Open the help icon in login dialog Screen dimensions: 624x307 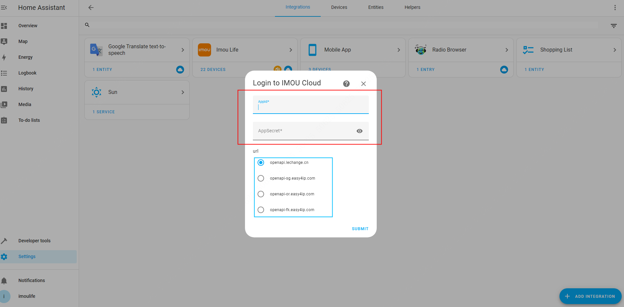tap(346, 84)
